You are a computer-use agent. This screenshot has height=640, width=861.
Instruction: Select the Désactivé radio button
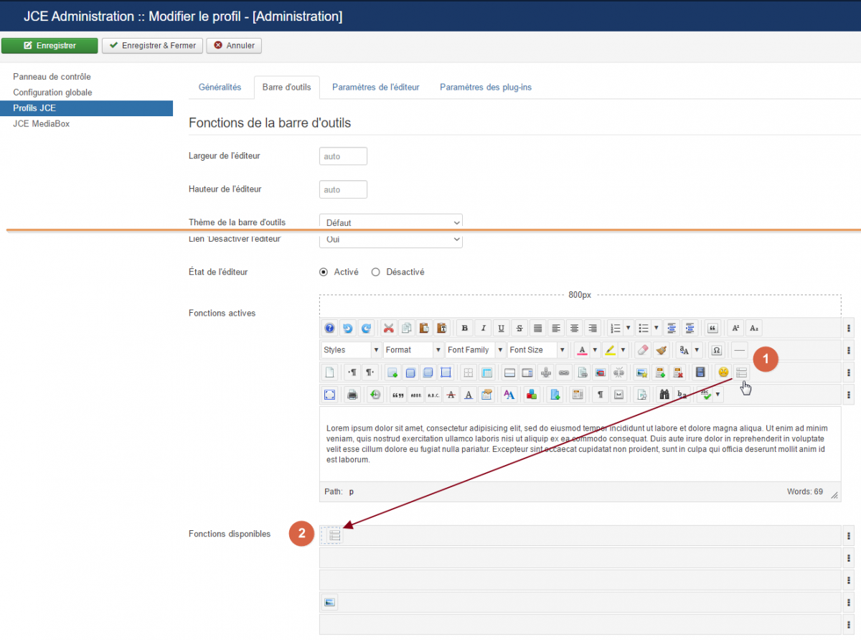pyautogui.click(x=375, y=272)
